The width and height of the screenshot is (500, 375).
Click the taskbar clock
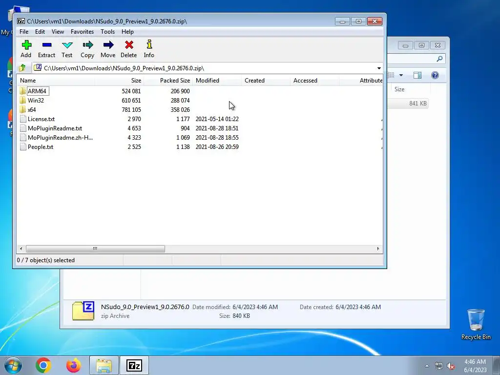475,366
